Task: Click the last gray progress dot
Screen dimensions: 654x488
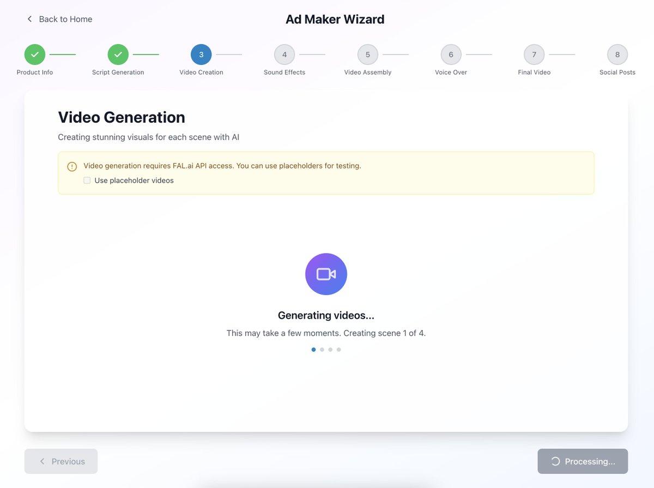Action: coord(338,350)
